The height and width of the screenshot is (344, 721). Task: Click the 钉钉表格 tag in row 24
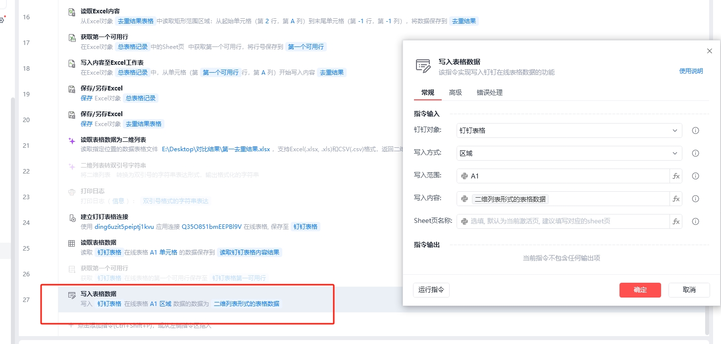[x=305, y=226]
